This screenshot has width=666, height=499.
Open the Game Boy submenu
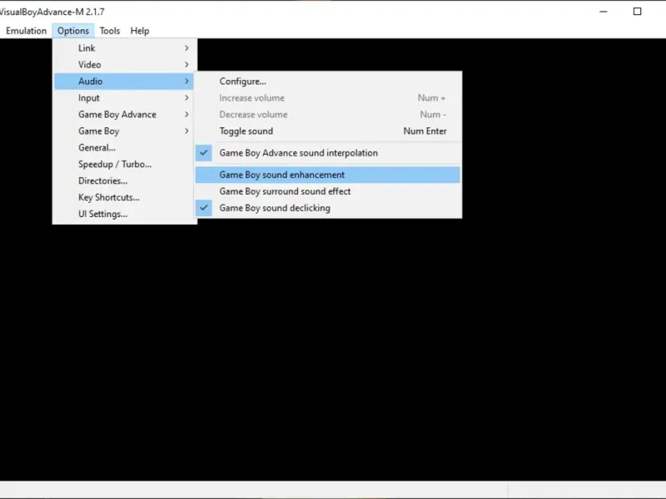point(124,131)
